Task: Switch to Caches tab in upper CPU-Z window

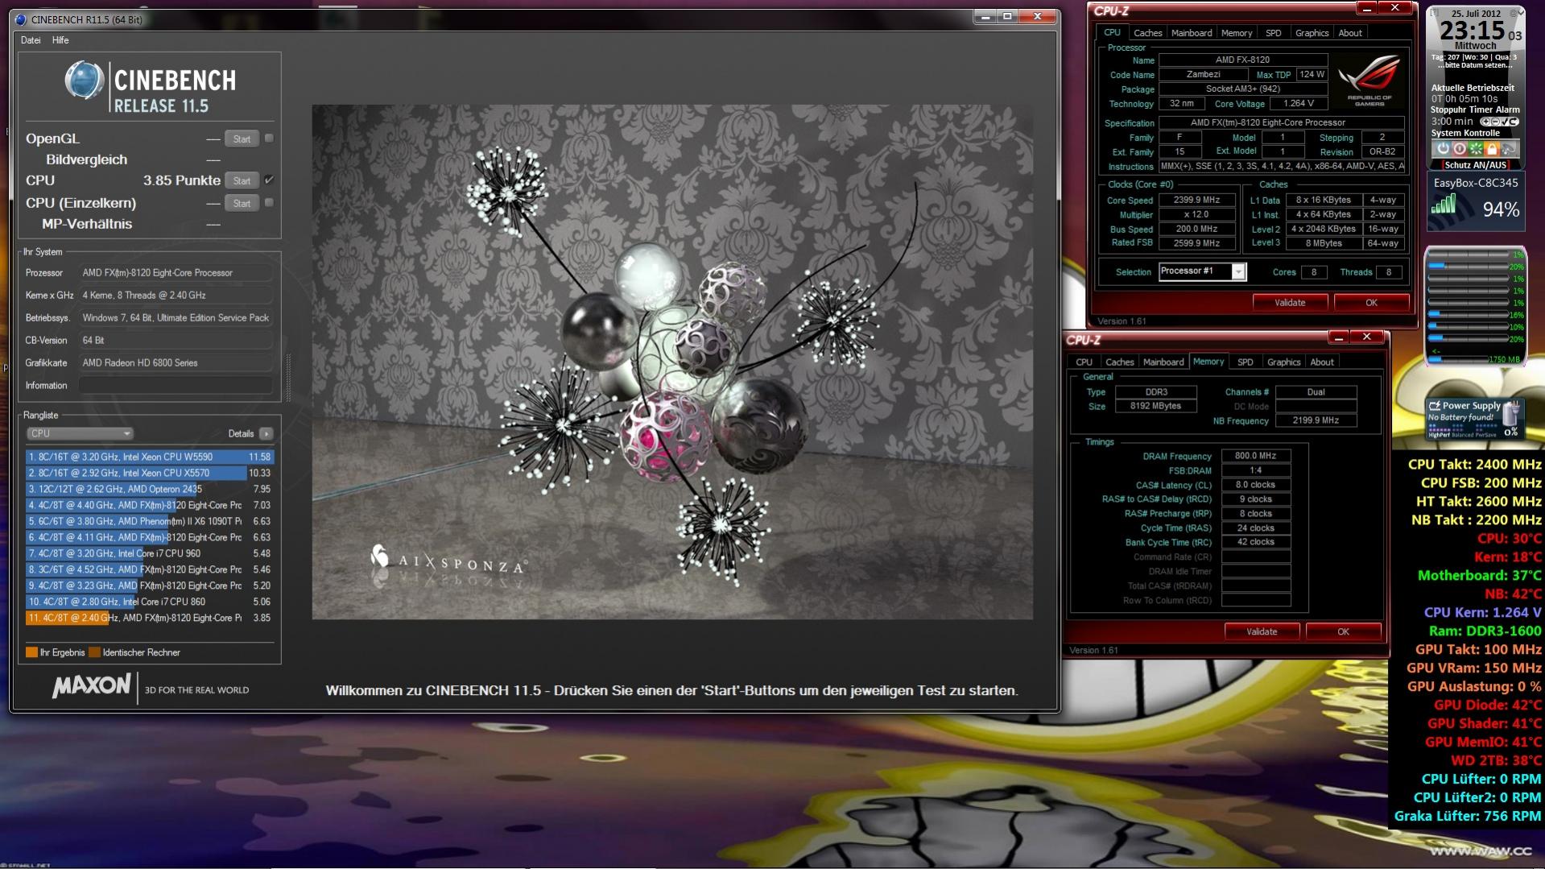Action: point(1147,33)
